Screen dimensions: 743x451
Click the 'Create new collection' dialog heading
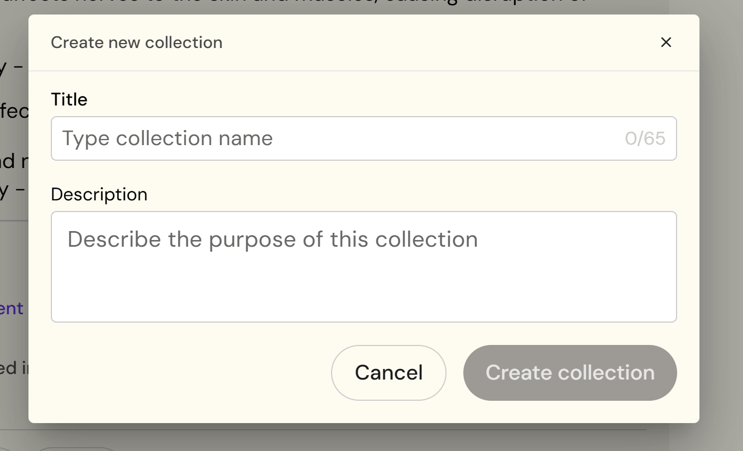(x=136, y=42)
